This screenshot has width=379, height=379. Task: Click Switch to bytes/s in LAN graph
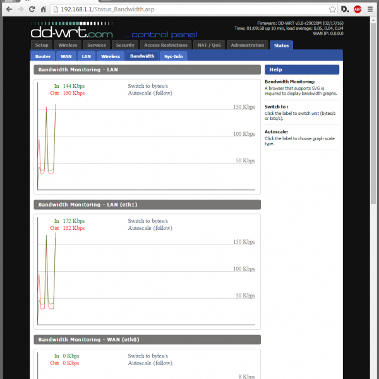[x=148, y=85]
